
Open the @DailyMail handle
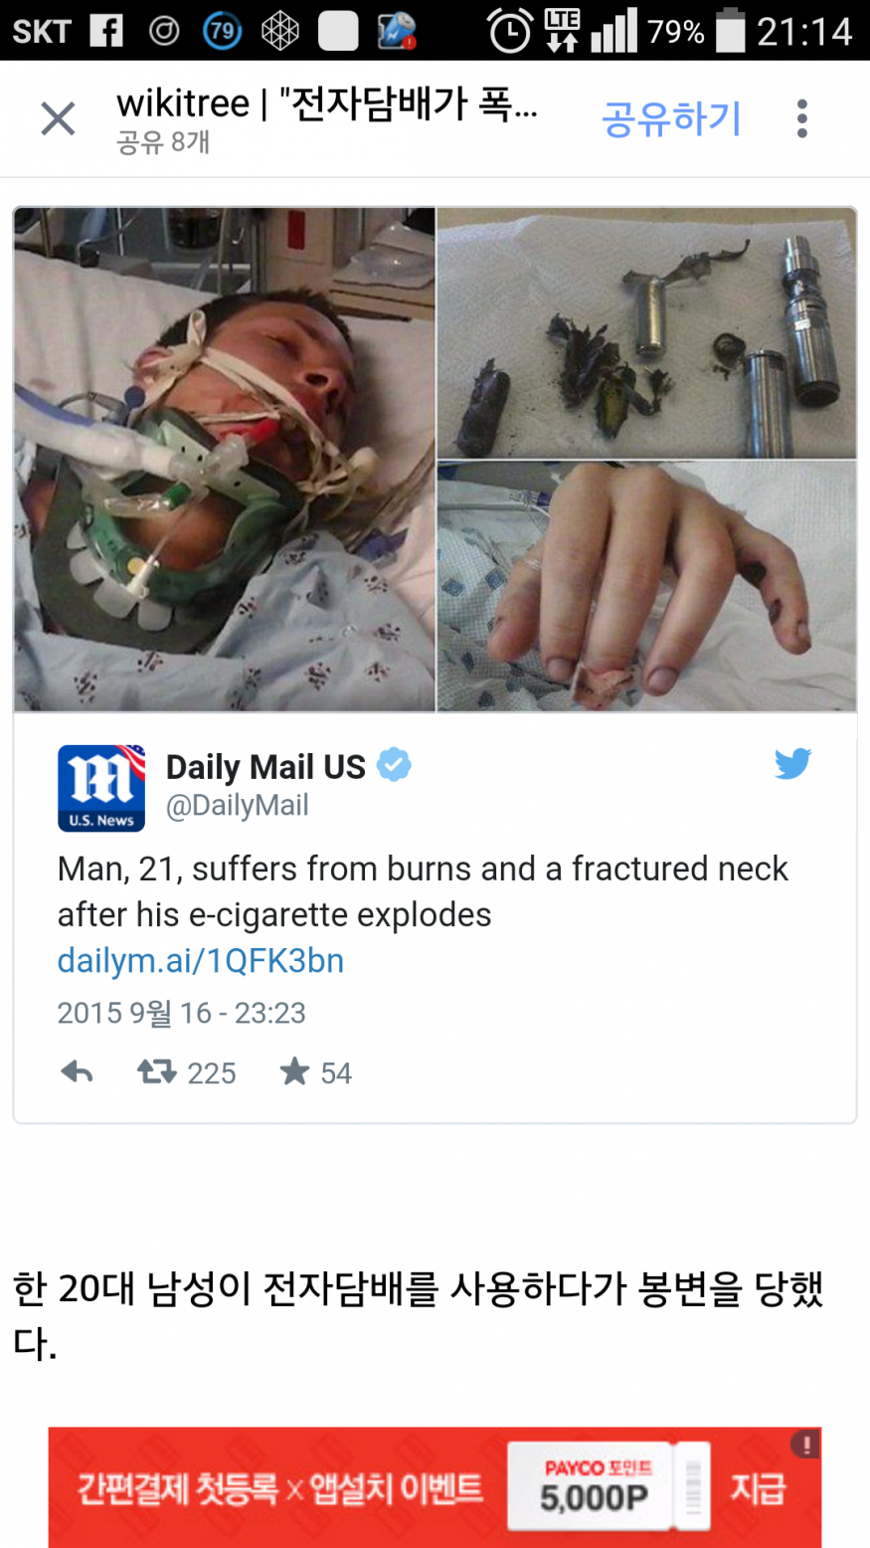click(x=238, y=805)
